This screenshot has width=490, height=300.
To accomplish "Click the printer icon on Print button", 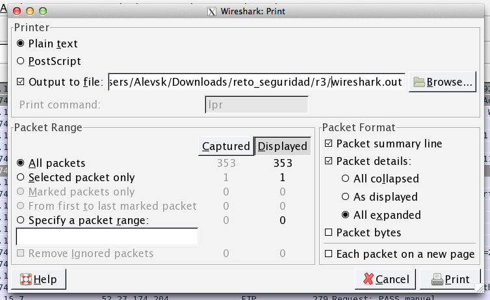I will pos(437,279).
